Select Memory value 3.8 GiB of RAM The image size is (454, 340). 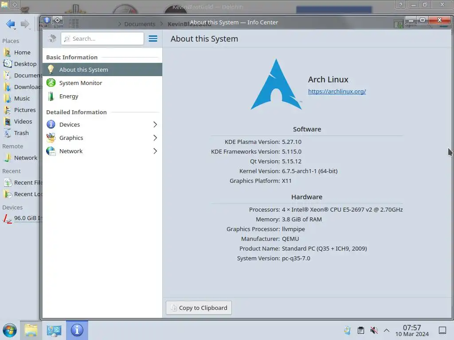[301, 220]
